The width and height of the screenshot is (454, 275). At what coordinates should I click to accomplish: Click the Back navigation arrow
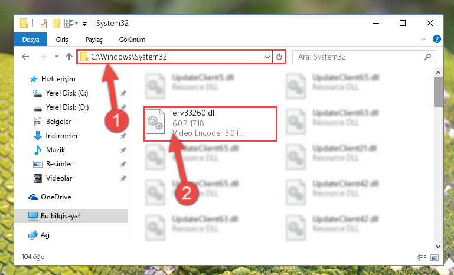tap(25, 57)
